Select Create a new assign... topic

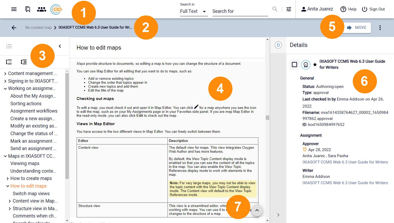coord(33,119)
